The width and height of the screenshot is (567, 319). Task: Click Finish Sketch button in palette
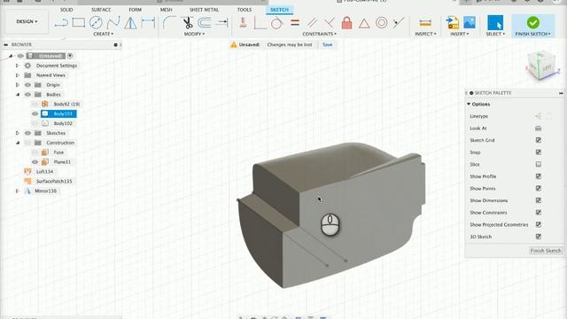point(546,250)
